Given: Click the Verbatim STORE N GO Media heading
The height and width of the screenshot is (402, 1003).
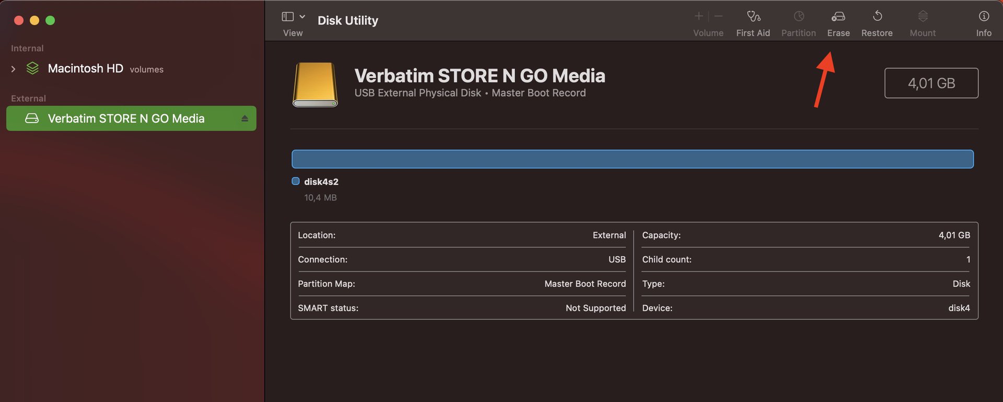Looking at the screenshot, I should pos(480,76).
